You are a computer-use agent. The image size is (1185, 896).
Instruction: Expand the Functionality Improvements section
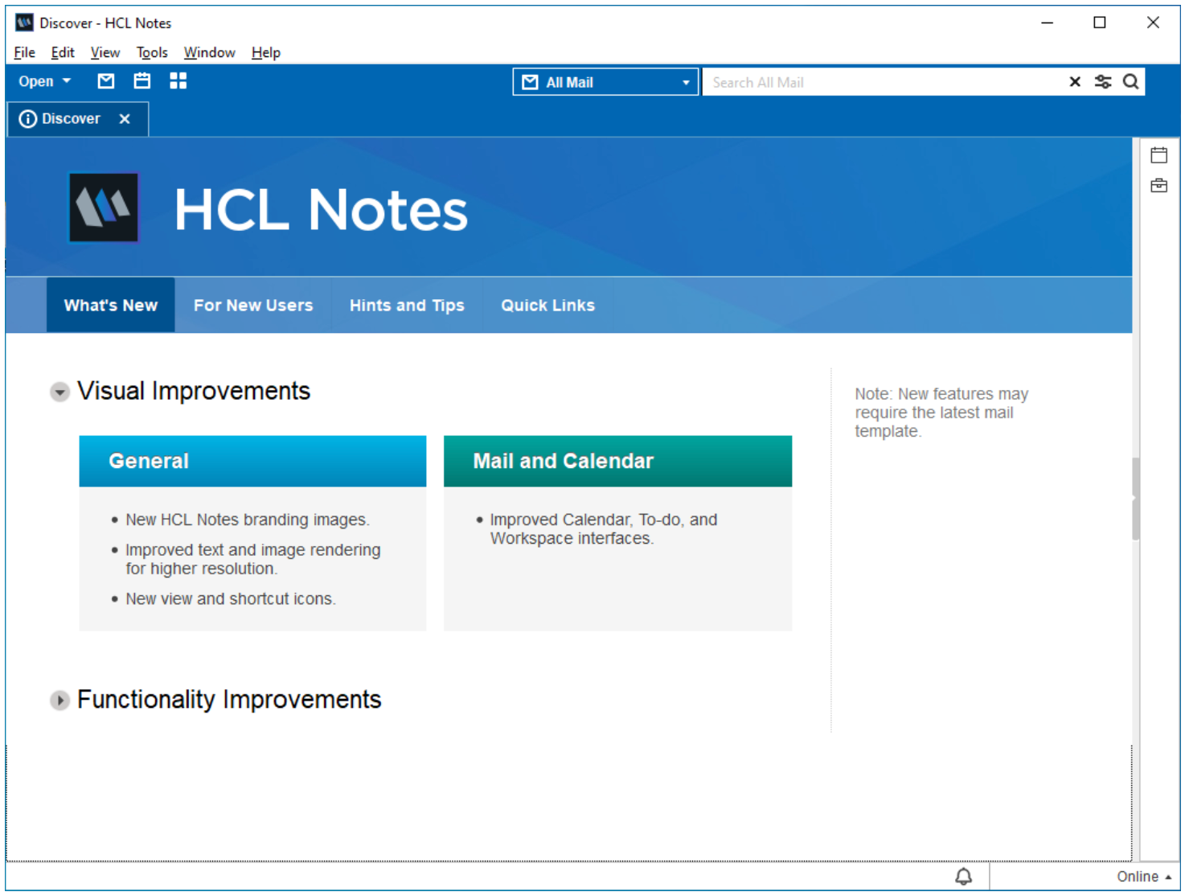pos(59,701)
